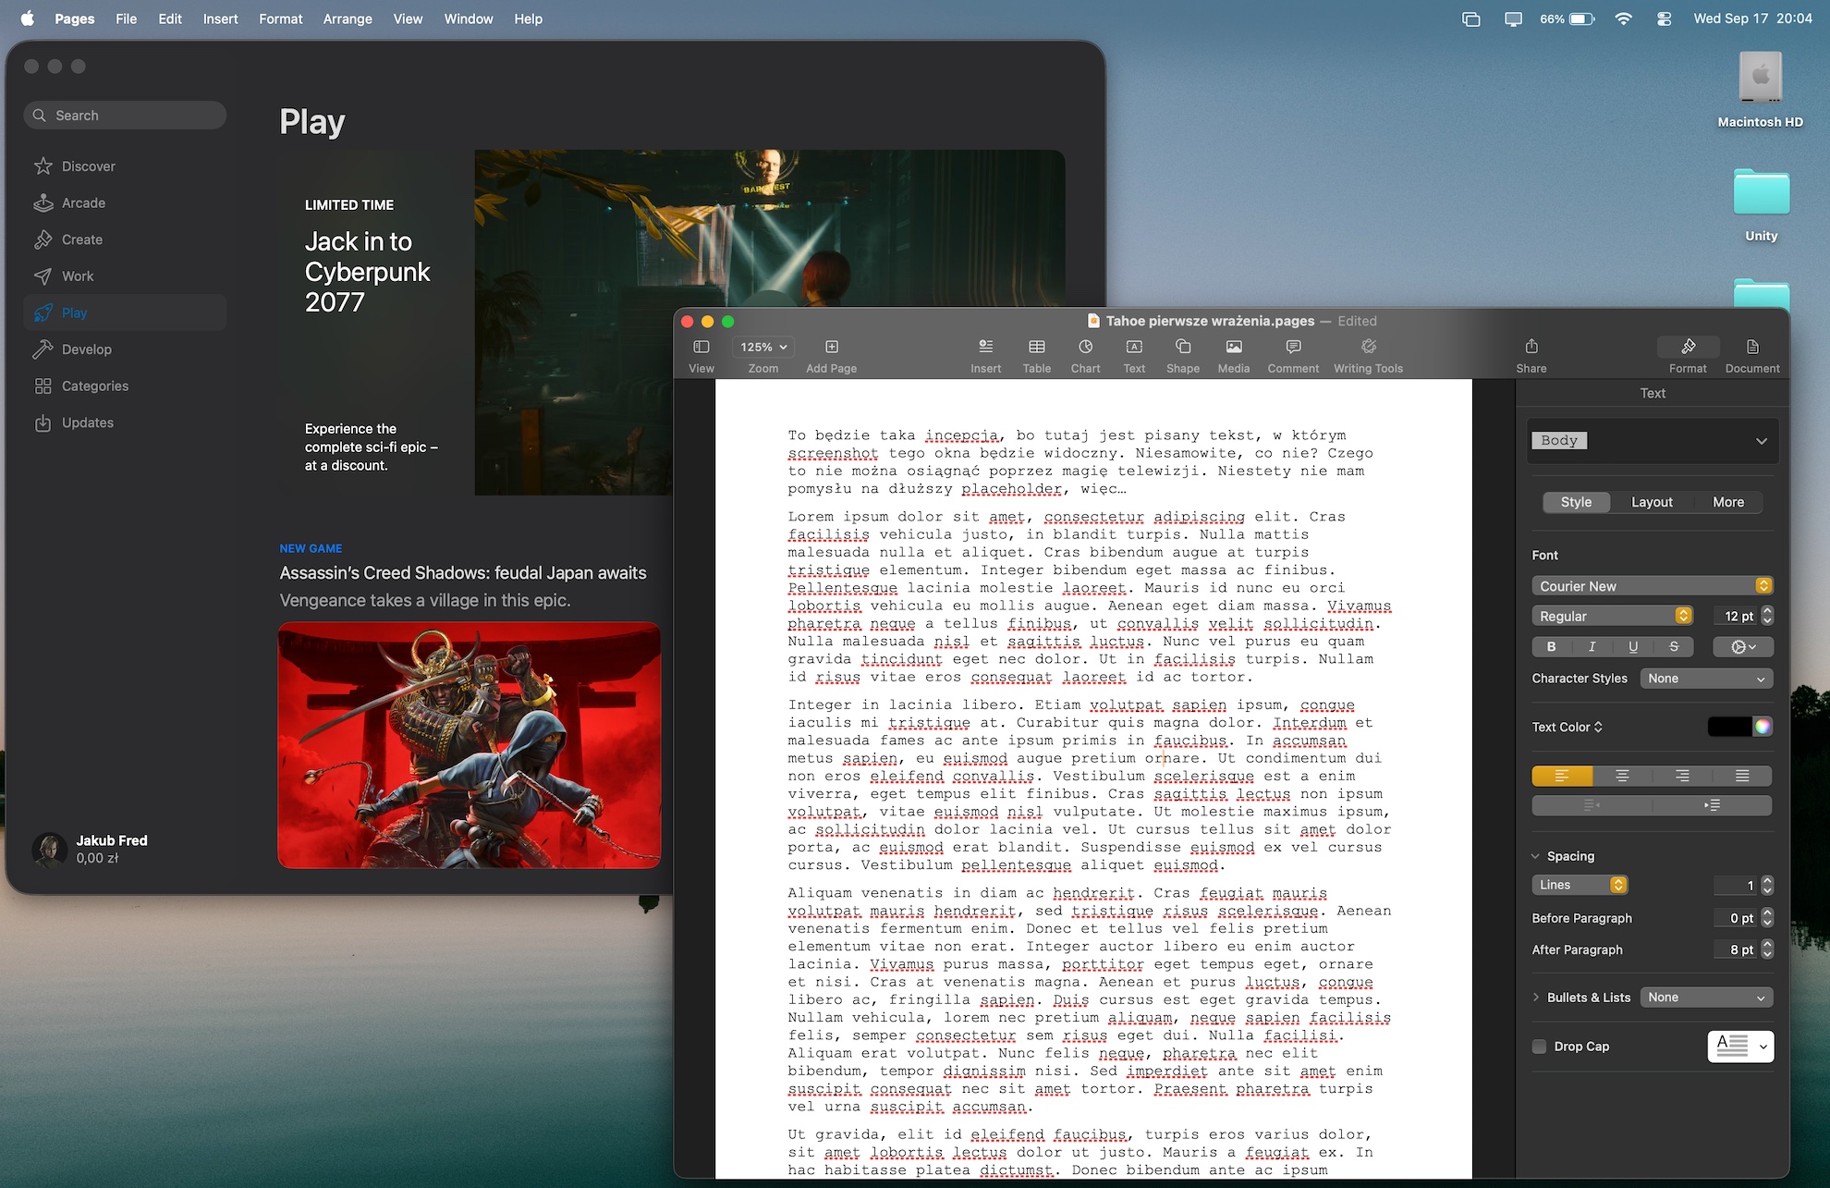Enable the Drop Cap checkbox
Image resolution: width=1830 pixels, height=1188 pixels.
1539,1047
